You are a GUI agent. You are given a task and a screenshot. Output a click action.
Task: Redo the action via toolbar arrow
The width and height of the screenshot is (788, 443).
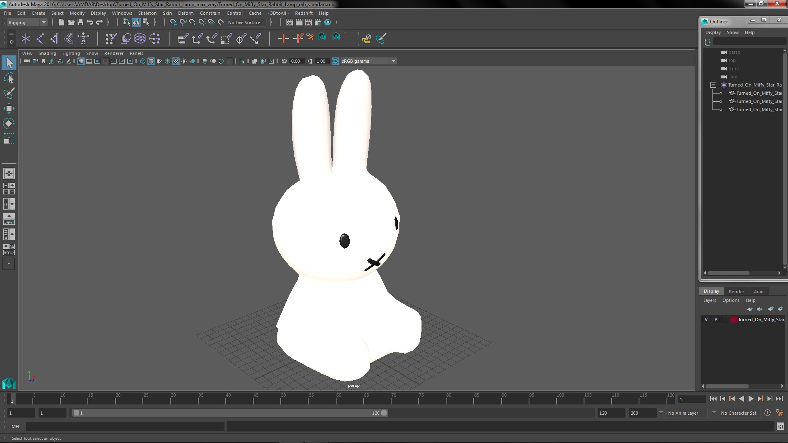click(x=99, y=22)
